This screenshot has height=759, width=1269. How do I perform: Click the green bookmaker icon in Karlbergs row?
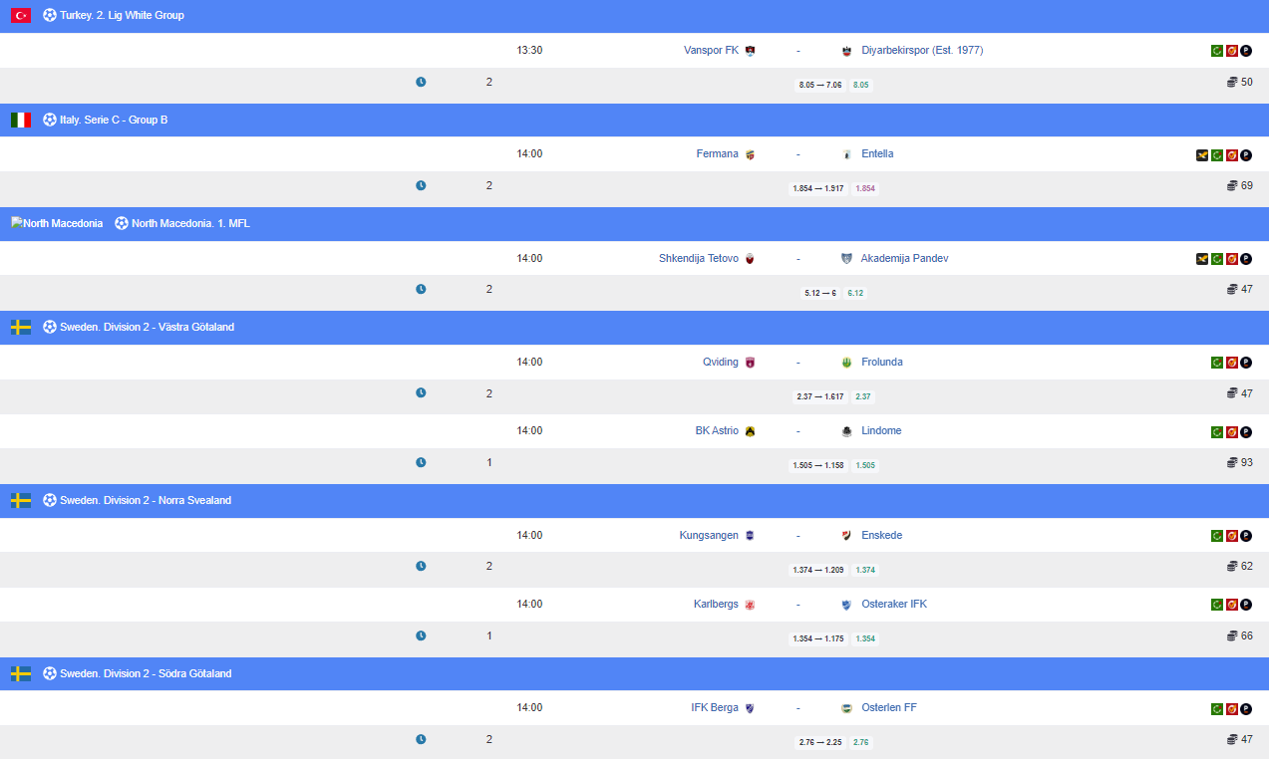tap(1216, 605)
